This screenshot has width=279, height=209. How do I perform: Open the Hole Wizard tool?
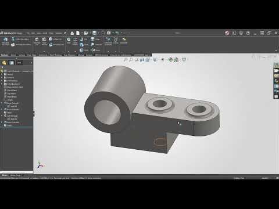coord(44,41)
